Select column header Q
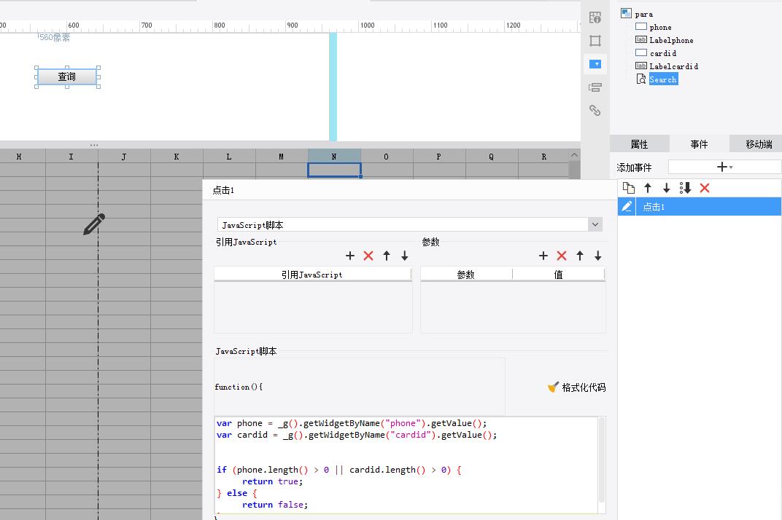 [x=491, y=157]
